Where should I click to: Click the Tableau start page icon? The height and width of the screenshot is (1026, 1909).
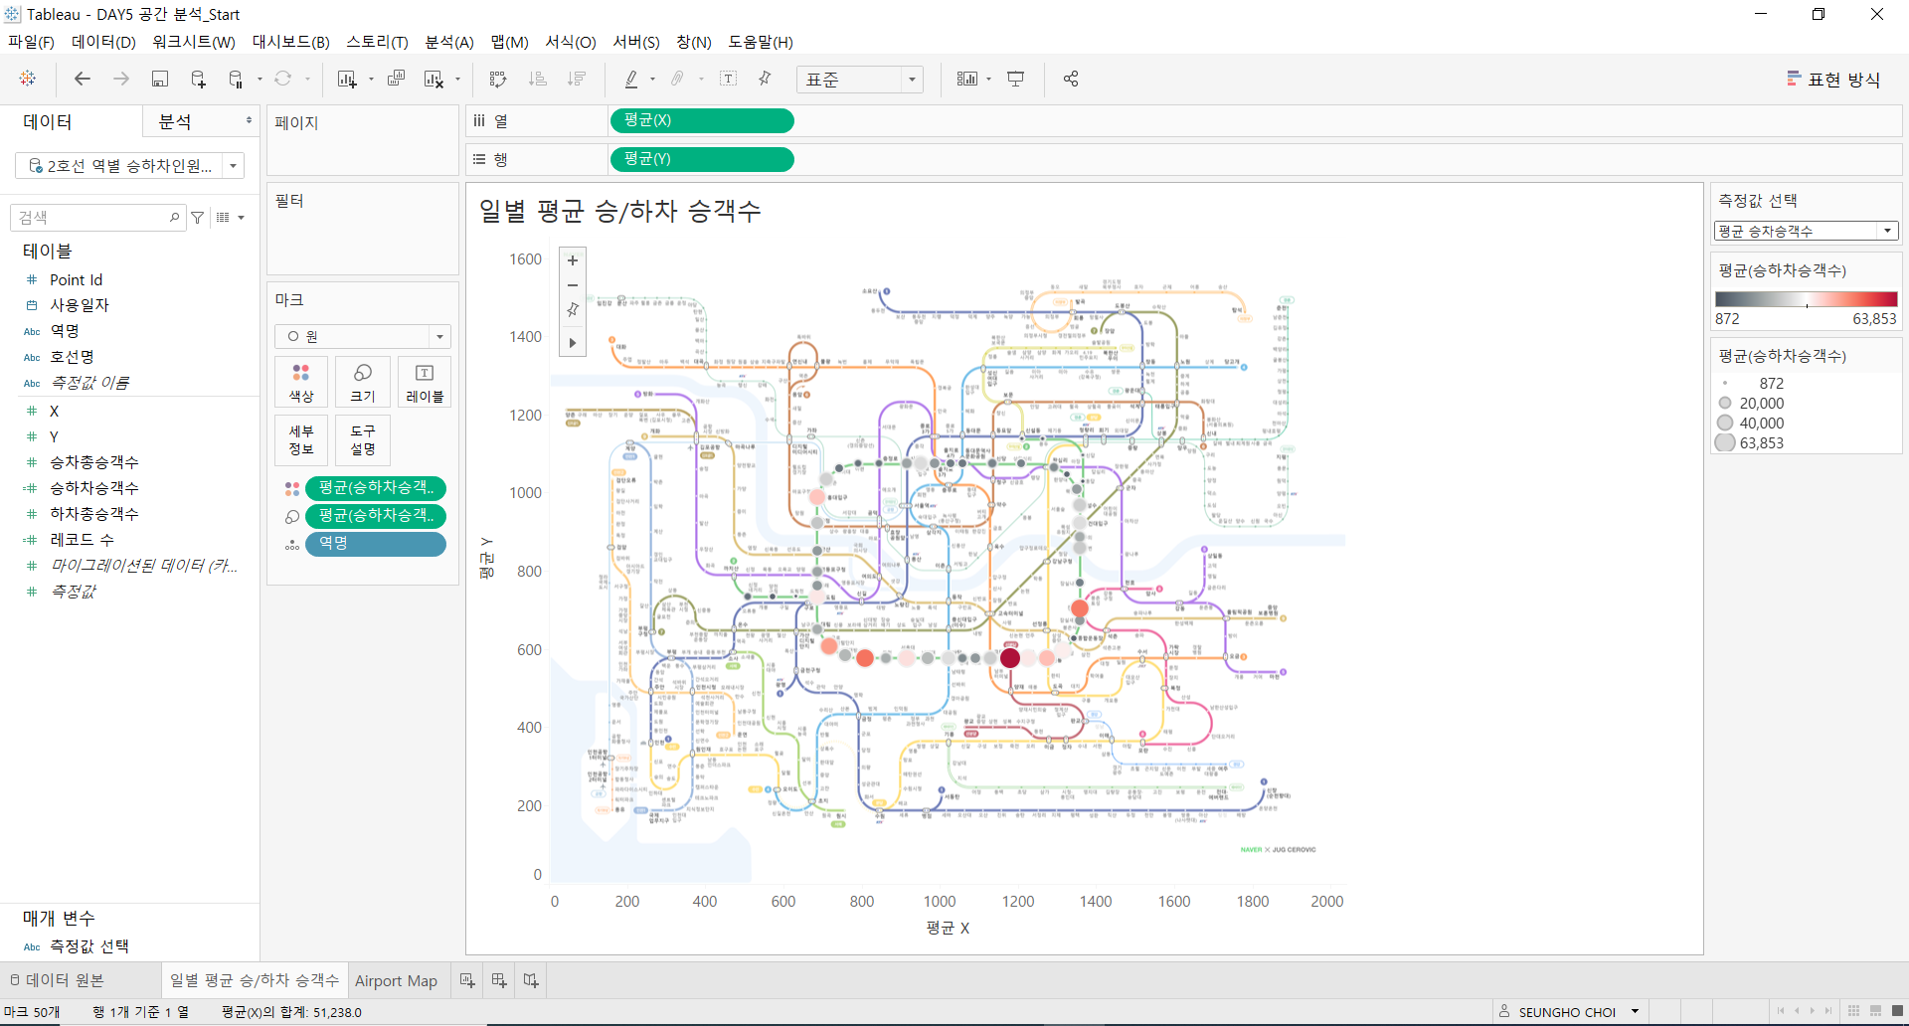[28, 79]
